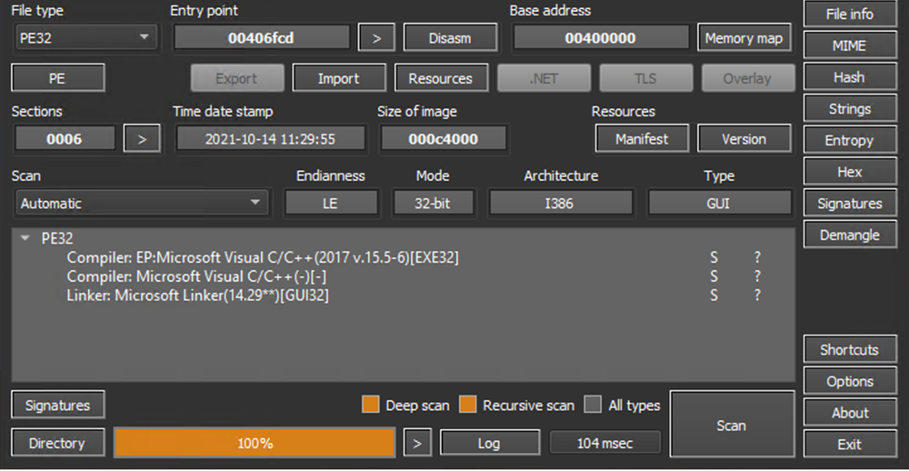Open the Signatures button at bottom left

(57, 405)
